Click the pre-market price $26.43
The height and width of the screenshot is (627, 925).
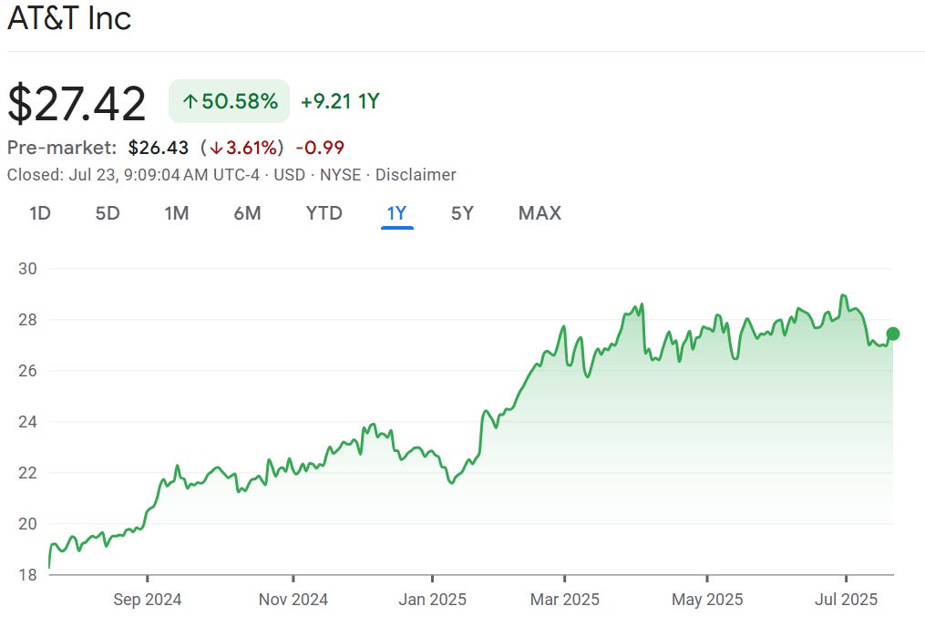coord(158,148)
